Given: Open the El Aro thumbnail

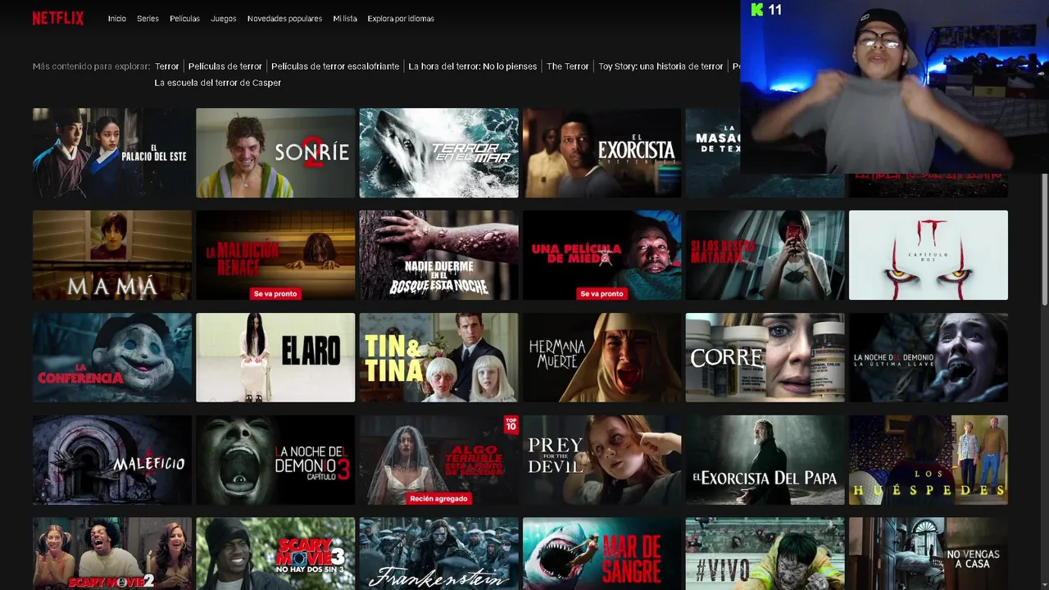Looking at the screenshot, I should click(x=275, y=357).
